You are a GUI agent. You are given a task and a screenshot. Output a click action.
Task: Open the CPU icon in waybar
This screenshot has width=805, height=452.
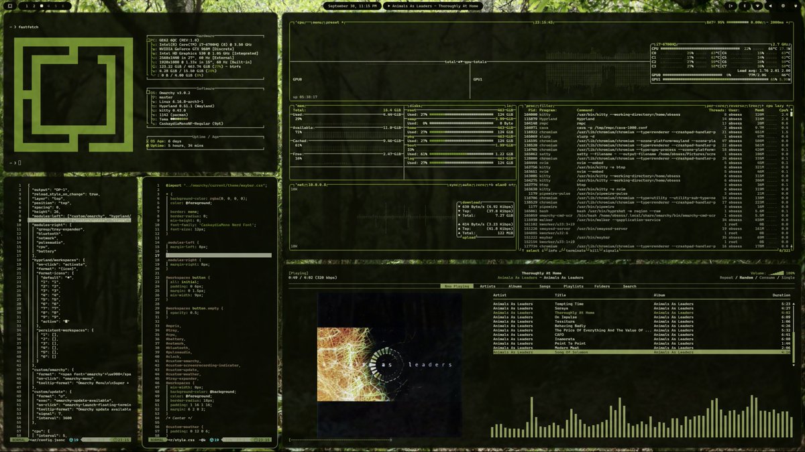click(x=783, y=5)
